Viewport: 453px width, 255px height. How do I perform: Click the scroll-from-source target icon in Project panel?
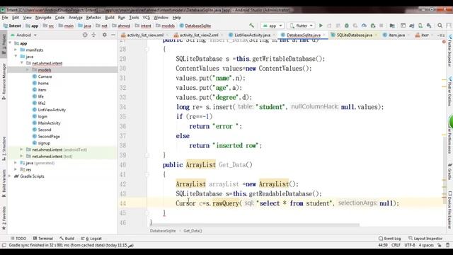(x=85, y=35)
